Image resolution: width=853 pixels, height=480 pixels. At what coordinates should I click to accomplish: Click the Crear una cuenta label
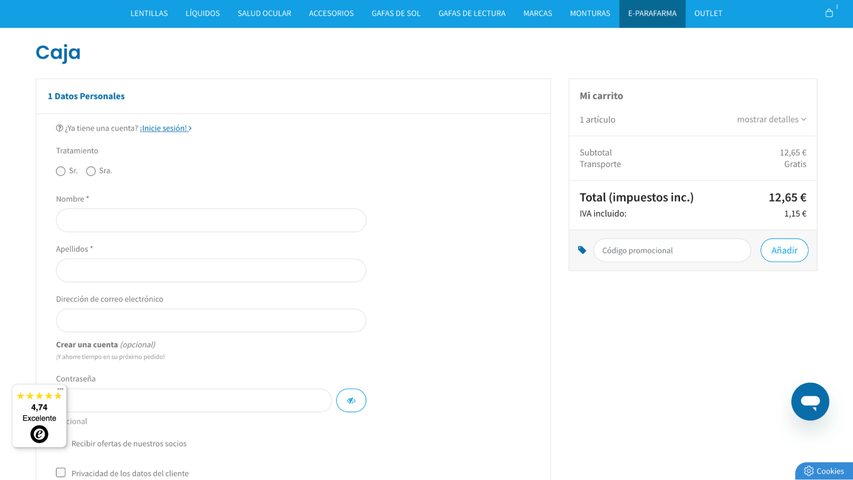(87, 344)
